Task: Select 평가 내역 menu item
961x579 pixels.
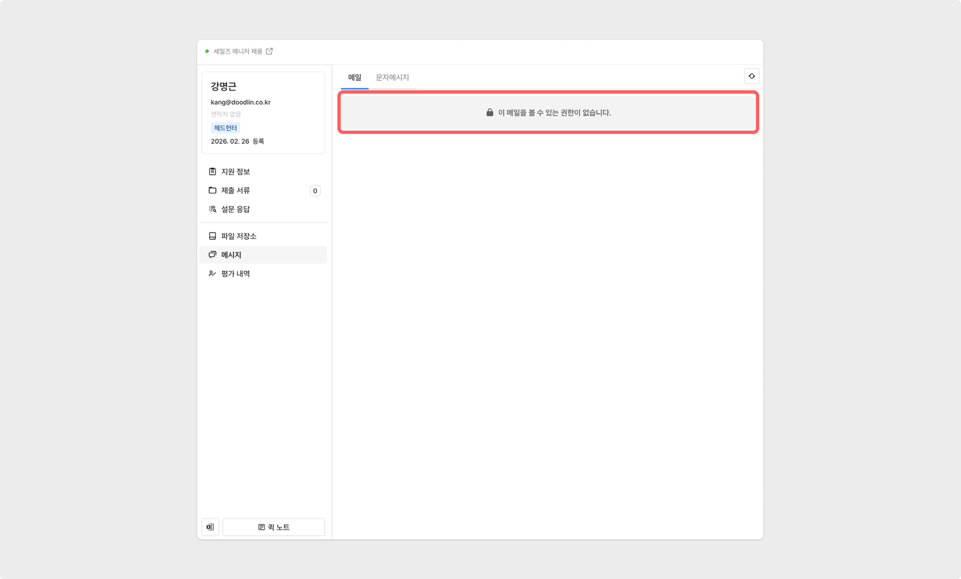Action: point(235,273)
